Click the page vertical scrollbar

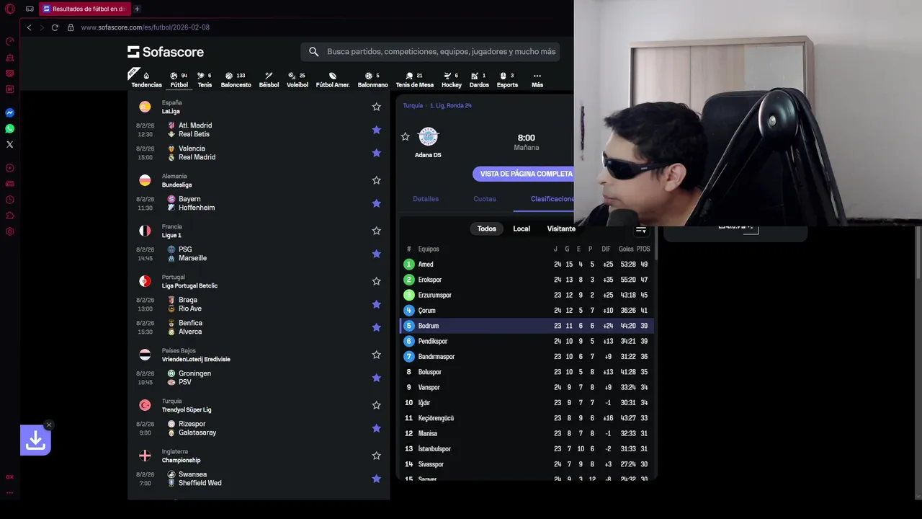(x=919, y=252)
